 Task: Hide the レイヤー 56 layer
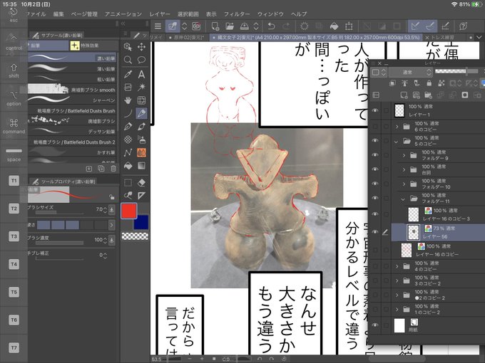tap(375, 232)
